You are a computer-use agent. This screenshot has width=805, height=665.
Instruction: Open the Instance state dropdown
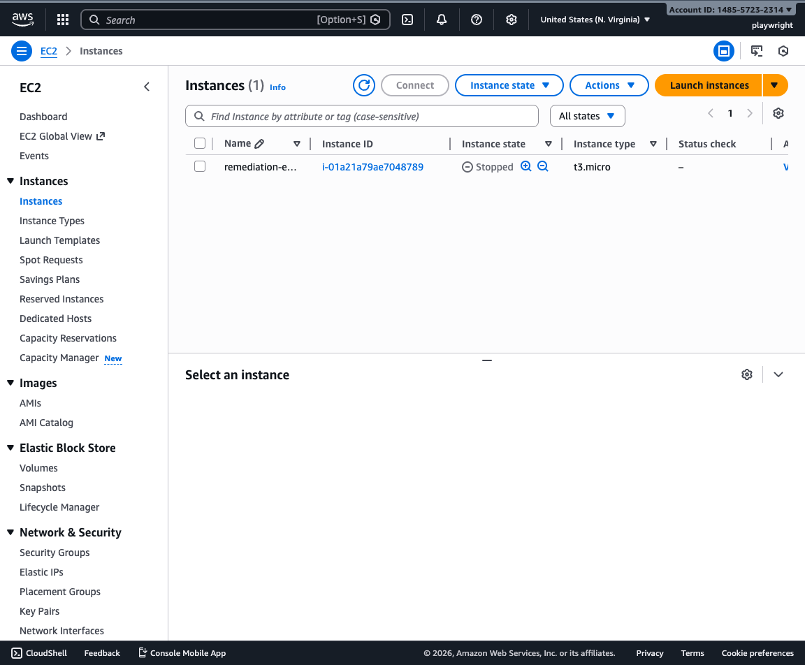(509, 85)
